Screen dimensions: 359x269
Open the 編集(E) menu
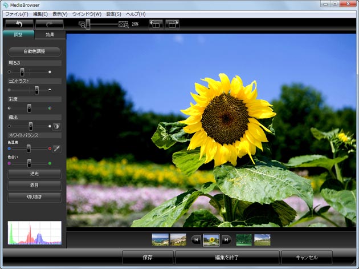40,14
